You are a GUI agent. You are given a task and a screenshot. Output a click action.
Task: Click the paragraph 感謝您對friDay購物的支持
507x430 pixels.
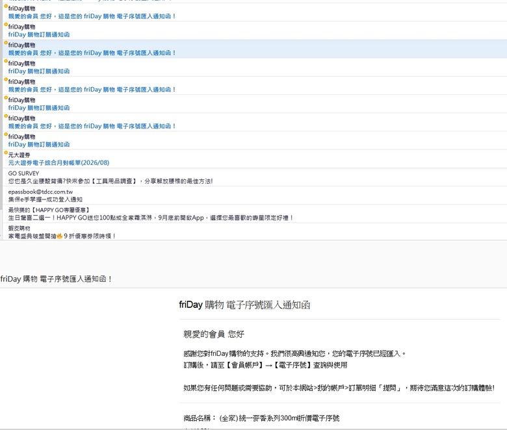pyautogui.click(x=294, y=353)
